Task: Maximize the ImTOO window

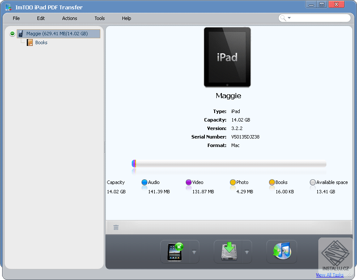Action: 322,5
